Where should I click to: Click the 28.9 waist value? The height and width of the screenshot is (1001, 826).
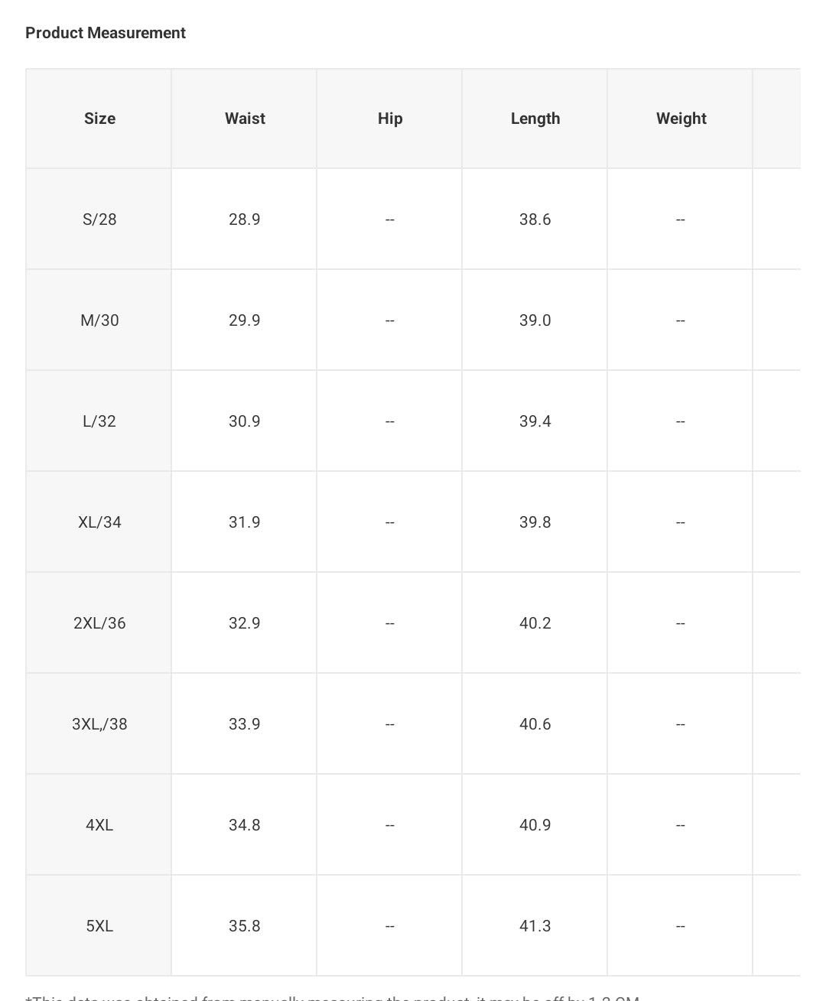tap(245, 219)
